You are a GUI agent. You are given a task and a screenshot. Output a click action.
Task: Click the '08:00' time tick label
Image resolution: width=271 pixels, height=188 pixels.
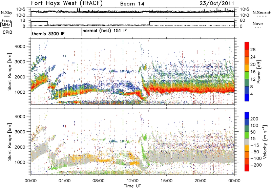coord(99,181)
